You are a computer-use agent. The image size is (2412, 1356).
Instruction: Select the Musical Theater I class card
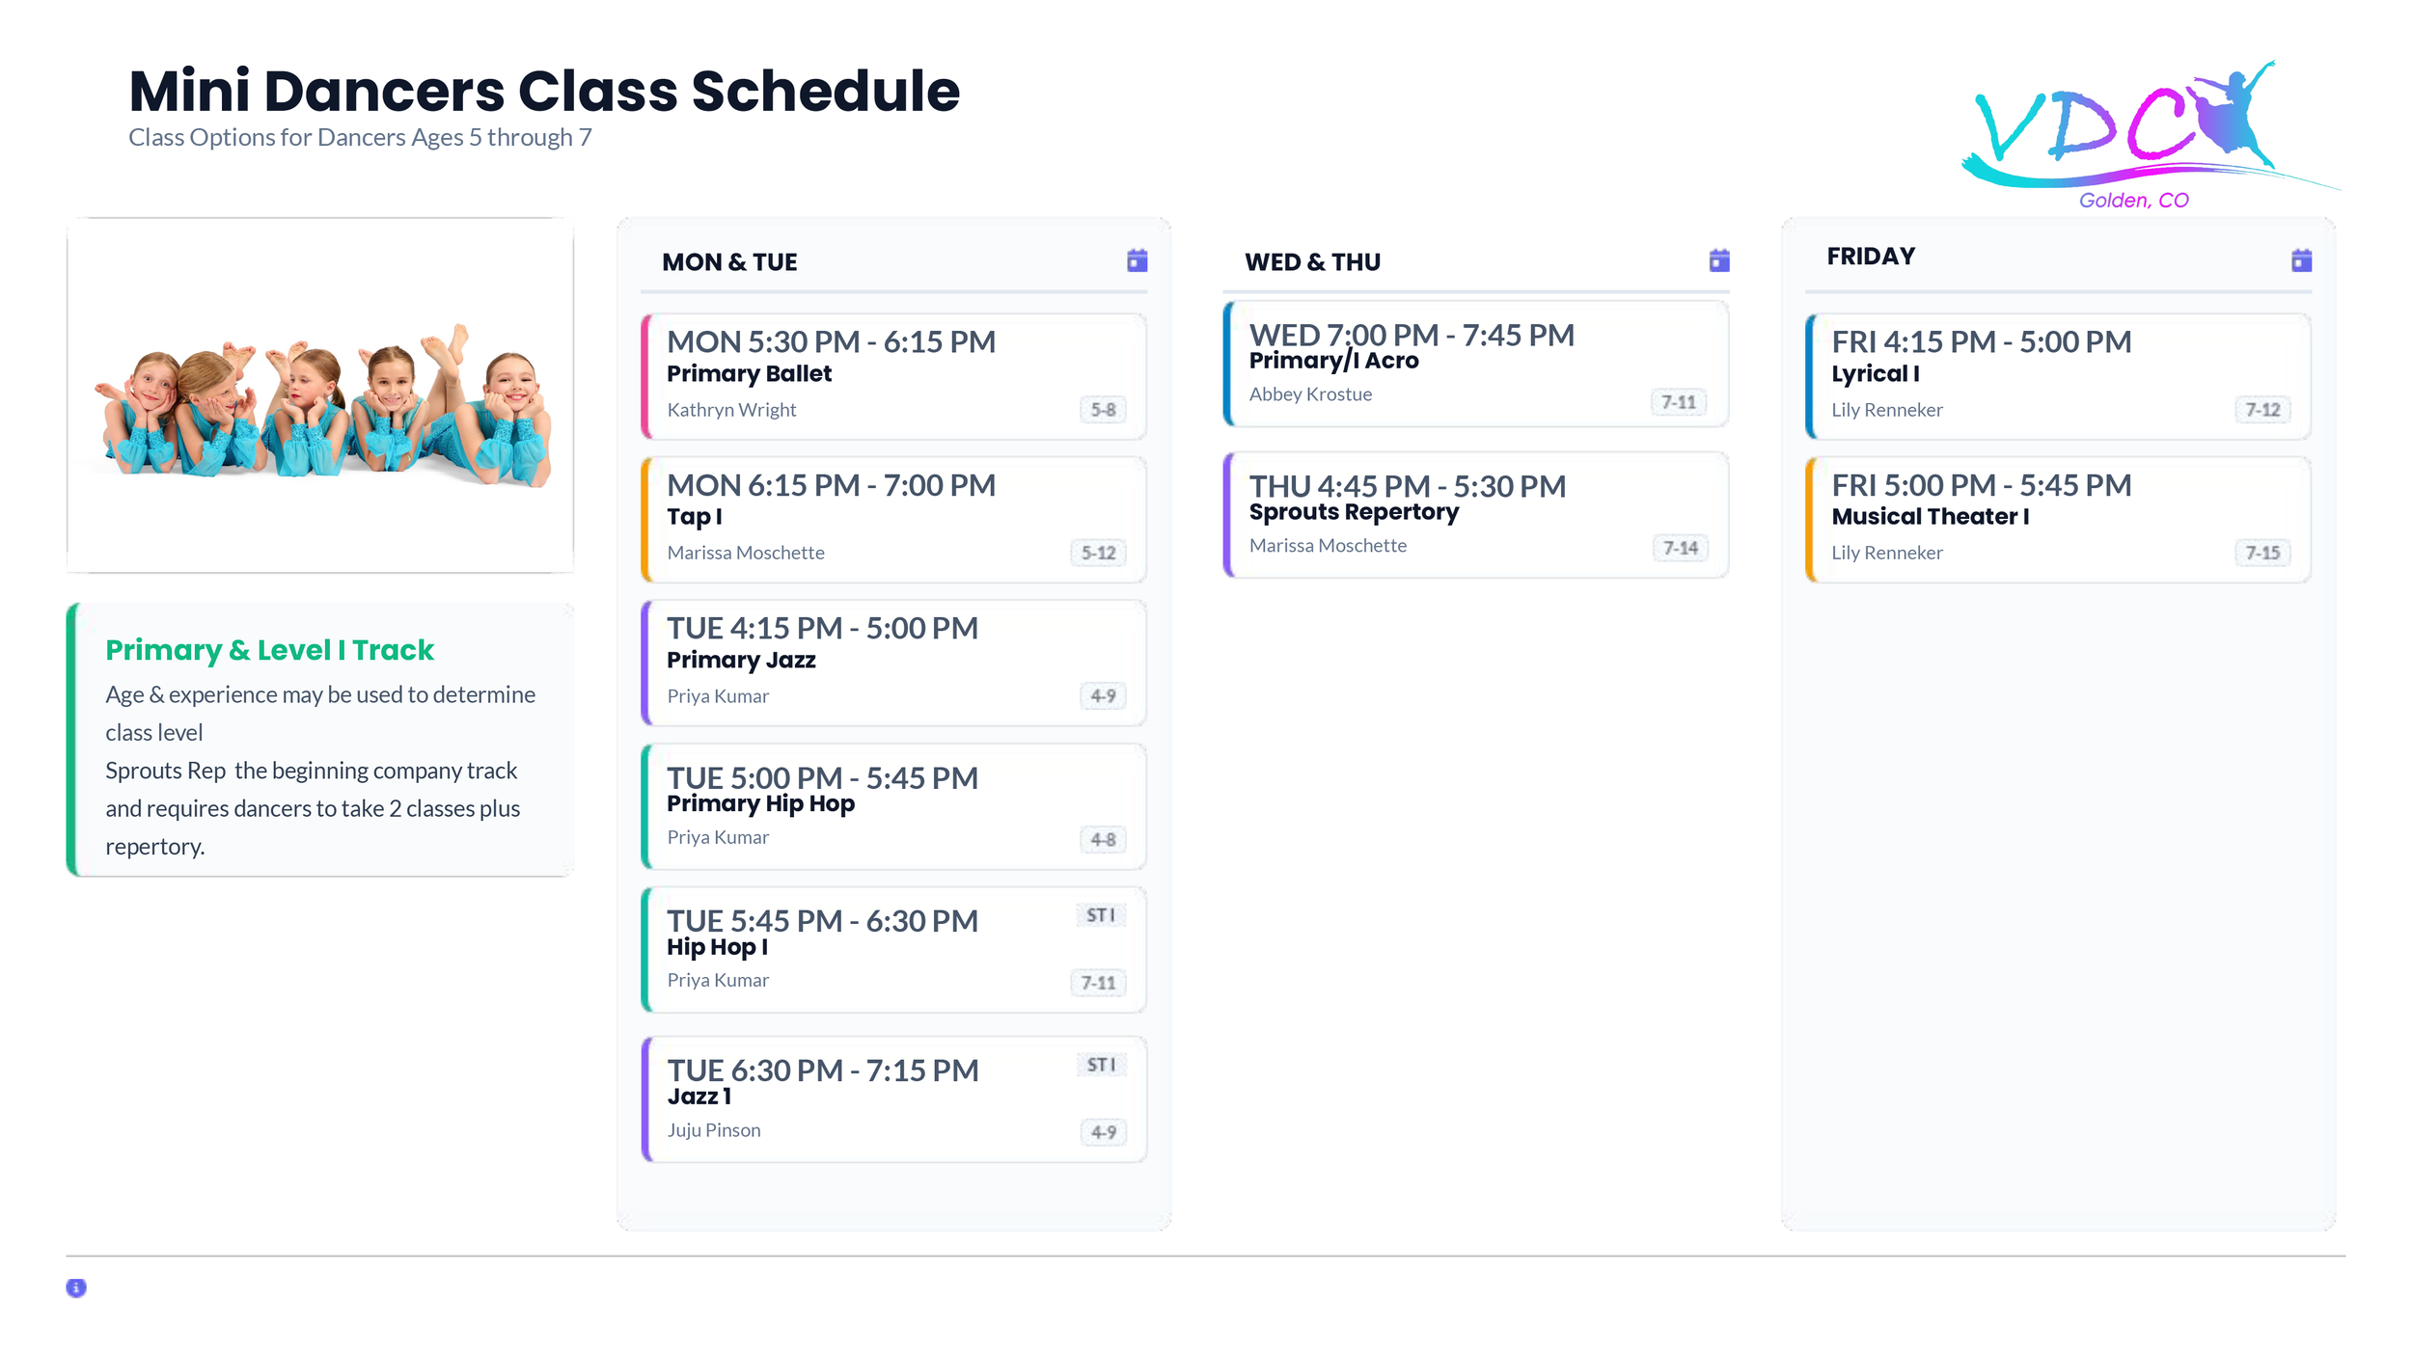[2058, 520]
